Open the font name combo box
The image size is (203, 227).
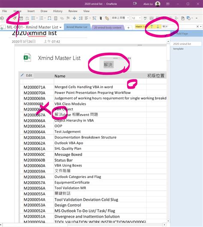pyautogui.click(x=120, y=18)
